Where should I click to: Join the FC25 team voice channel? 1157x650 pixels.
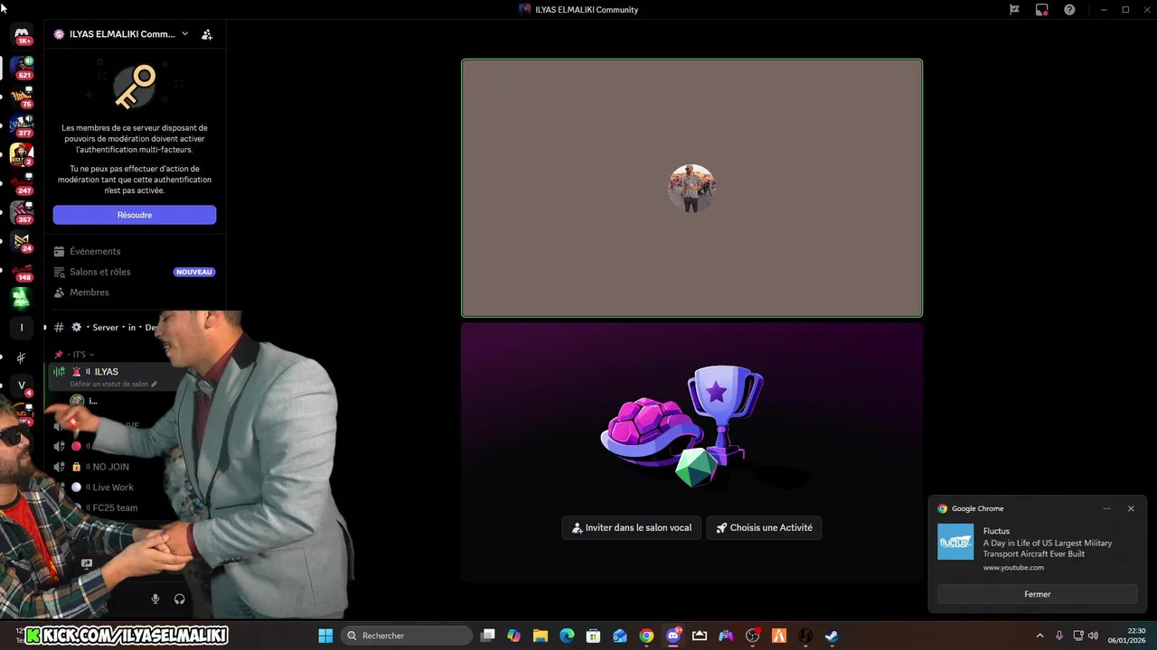click(115, 507)
